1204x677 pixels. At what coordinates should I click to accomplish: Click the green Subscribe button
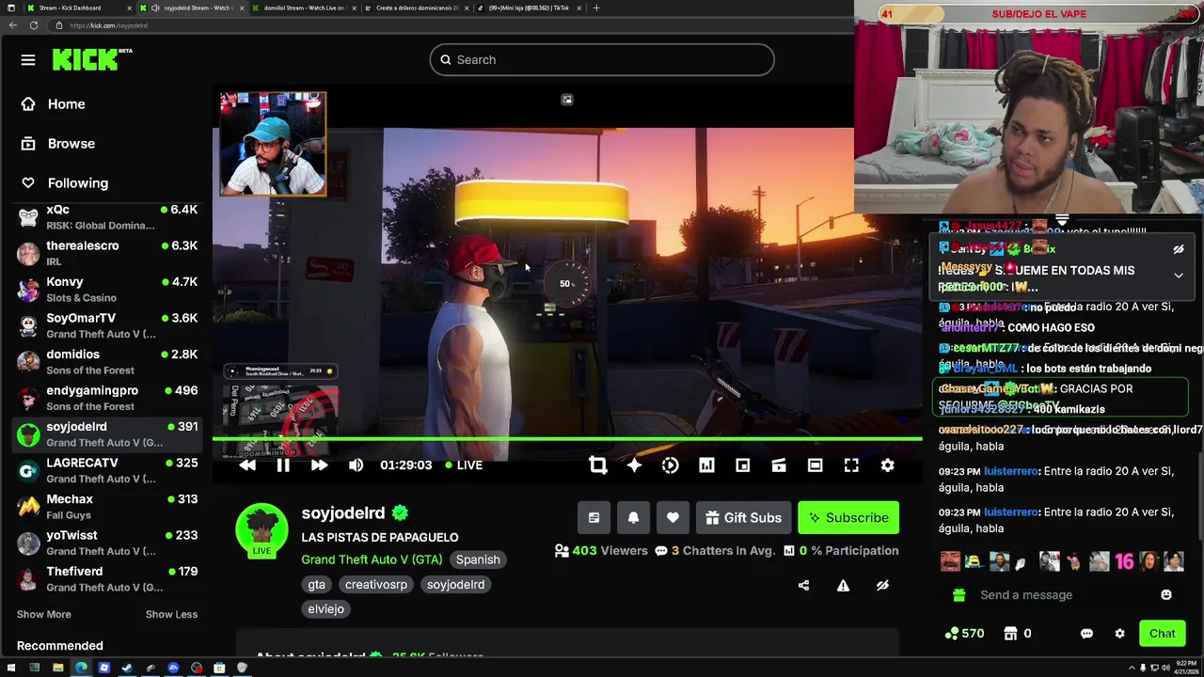(848, 518)
